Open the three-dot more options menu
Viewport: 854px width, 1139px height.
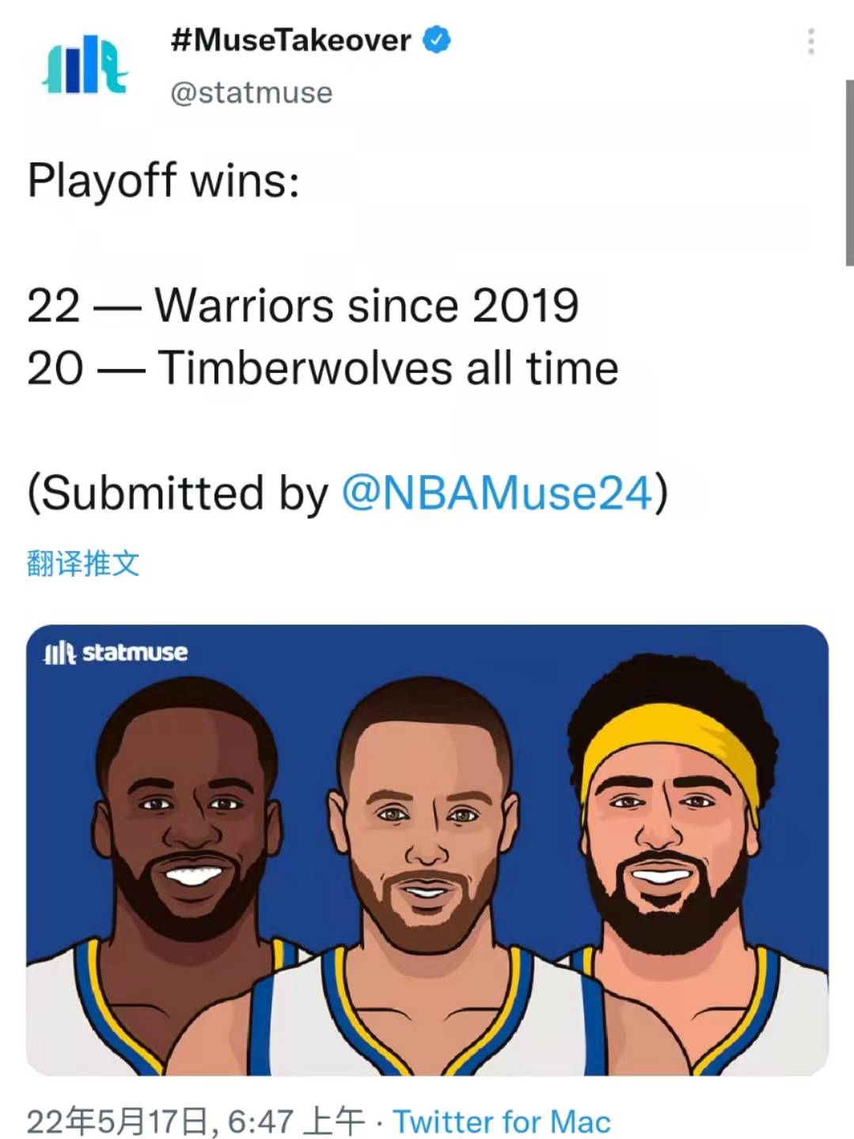[x=810, y=41]
